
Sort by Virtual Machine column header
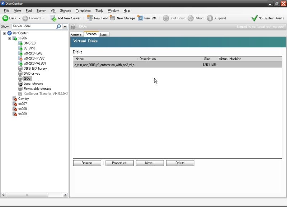[x=249, y=59]
